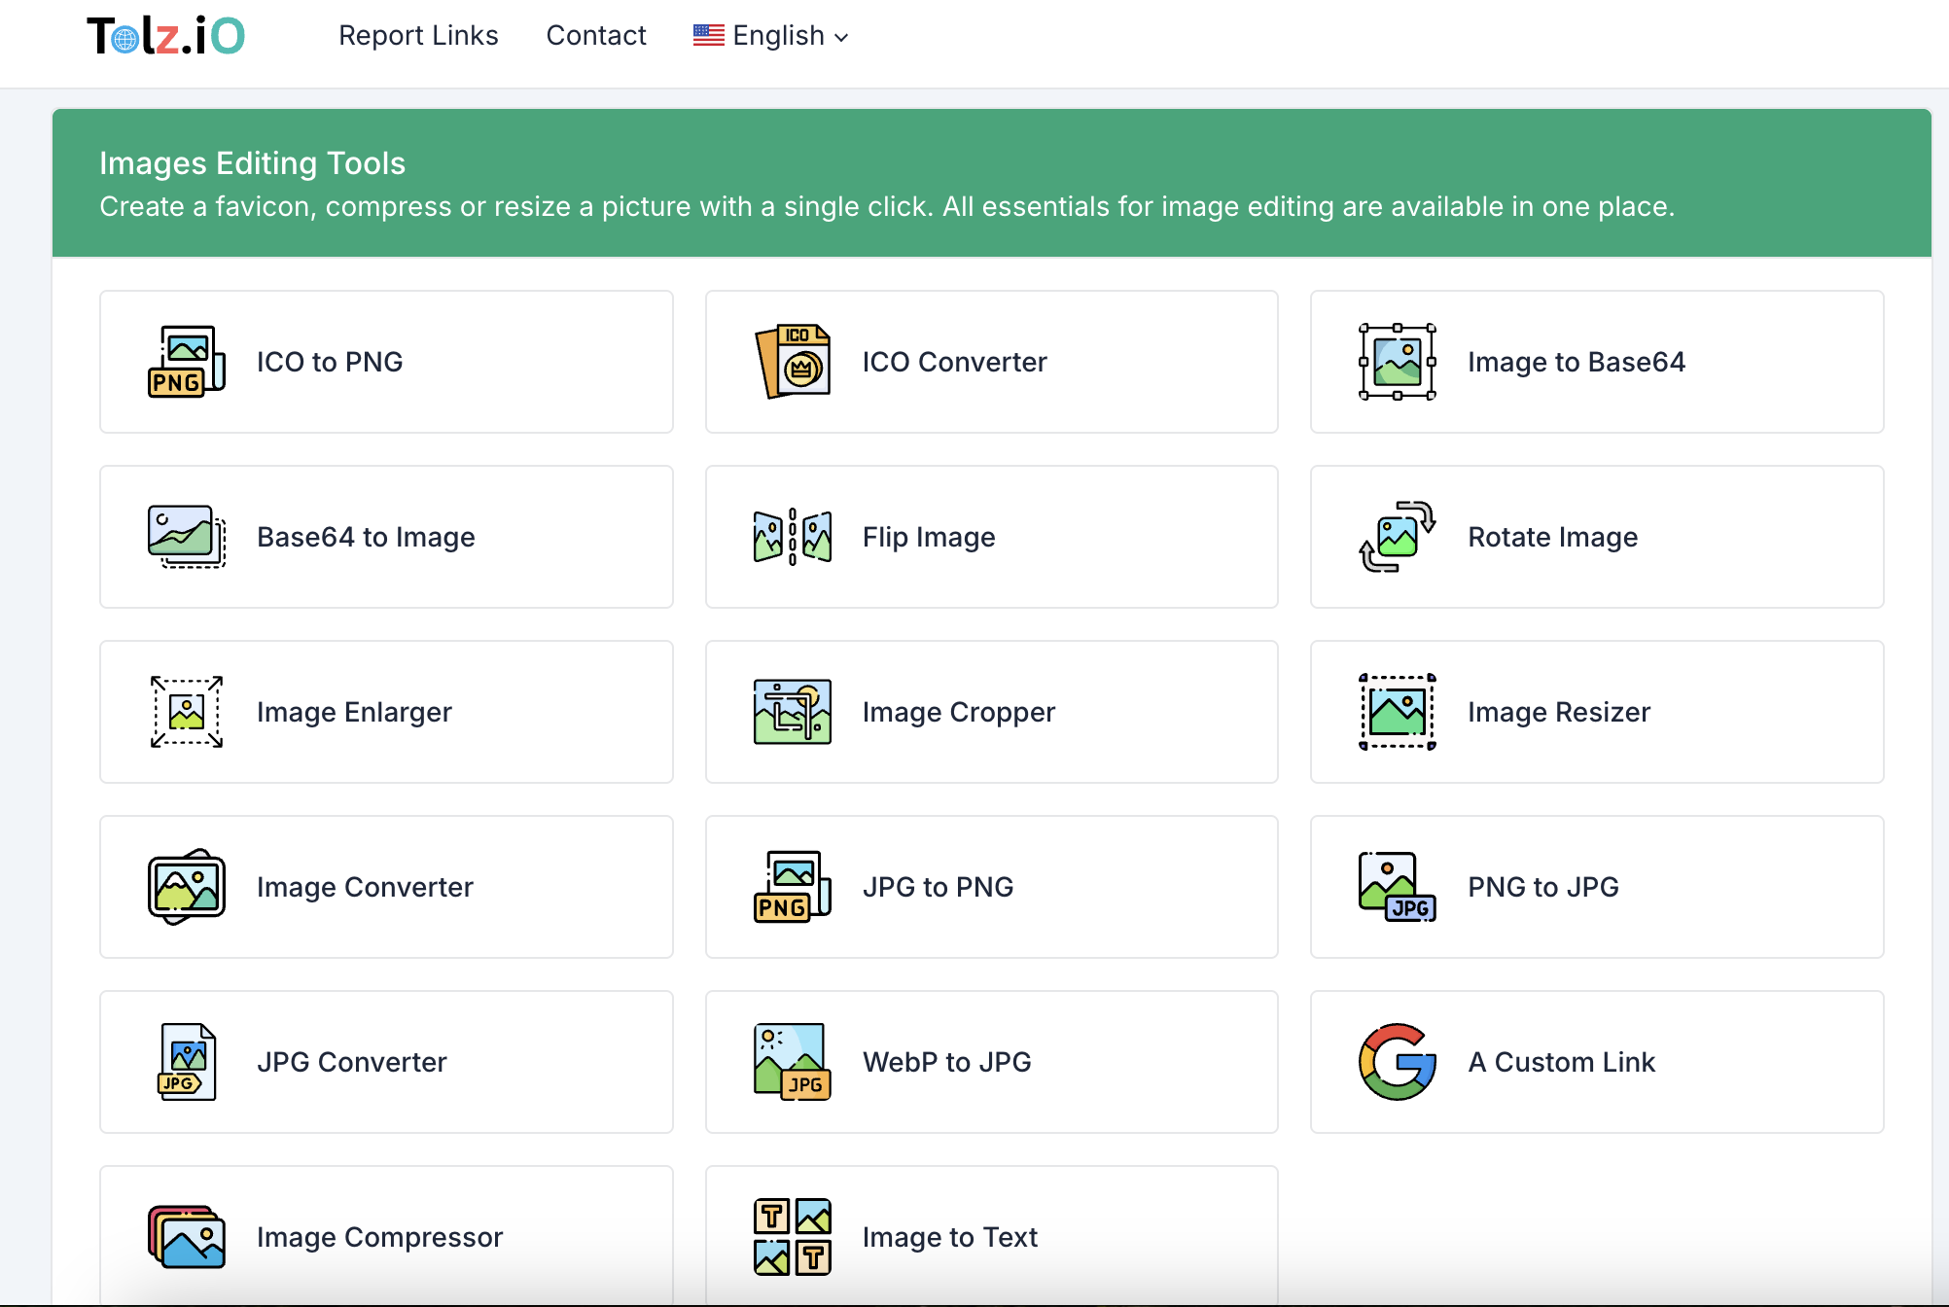1949x1307 pixels.
Task: Launch the Image to Text tool
Action: point(992,1236)
